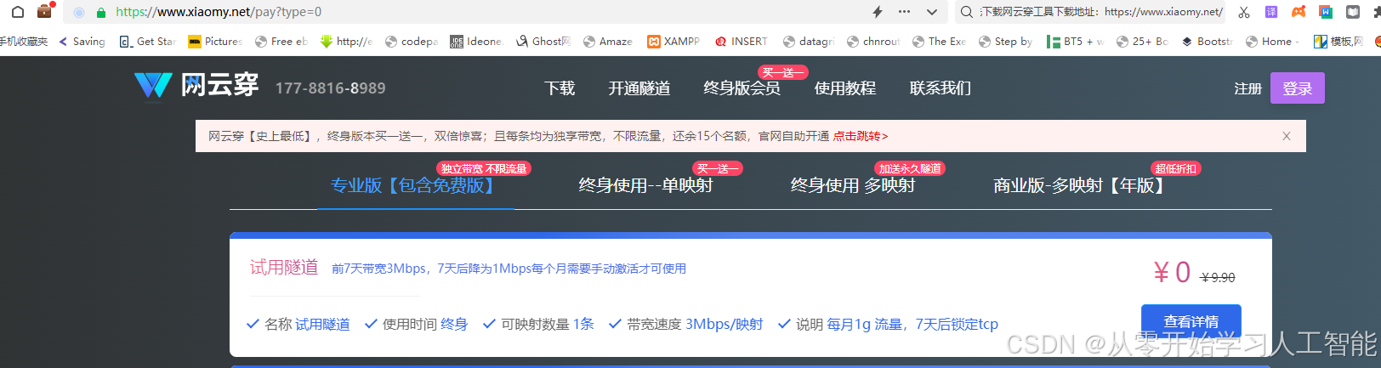Open the Ghost bookmark

(543, 41)
